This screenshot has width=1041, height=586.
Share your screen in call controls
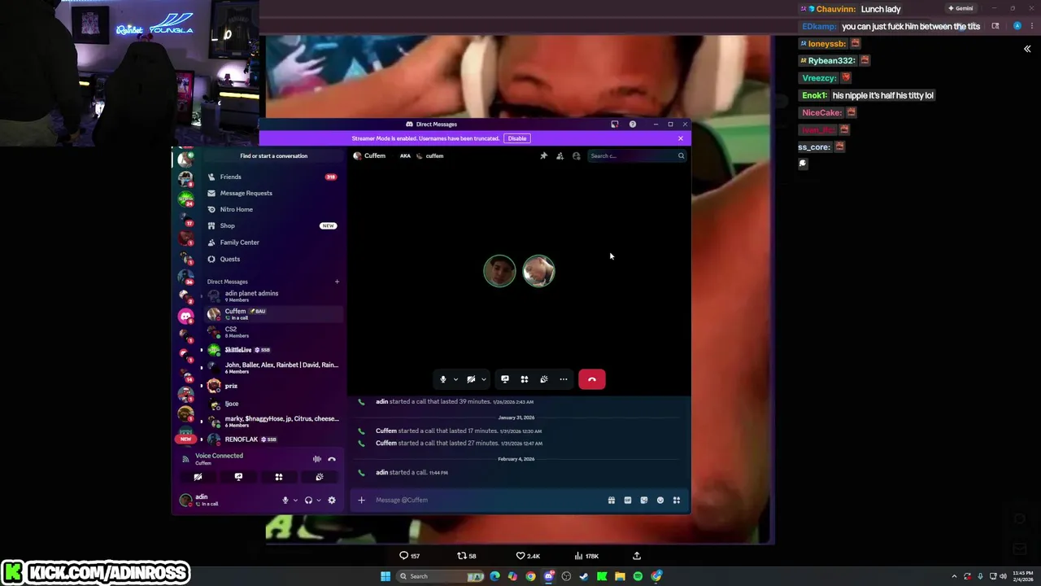(x=505, y=379)
